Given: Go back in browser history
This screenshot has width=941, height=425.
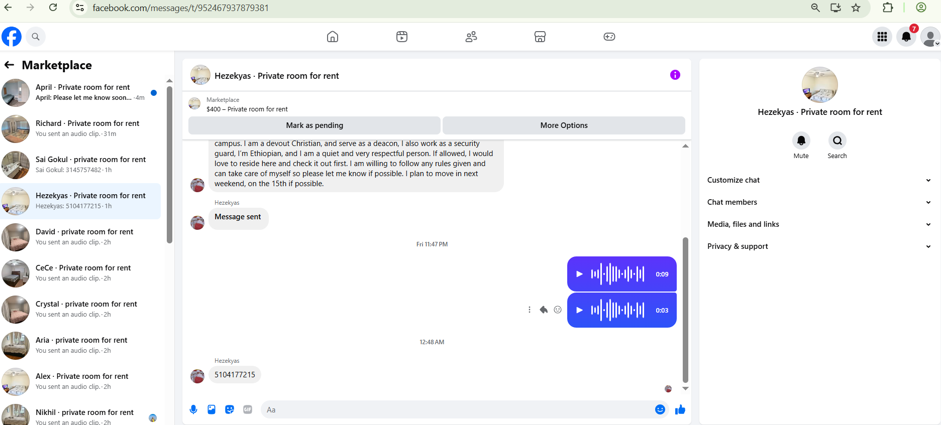Looking at the screenshot, I should tap(8, 8).
